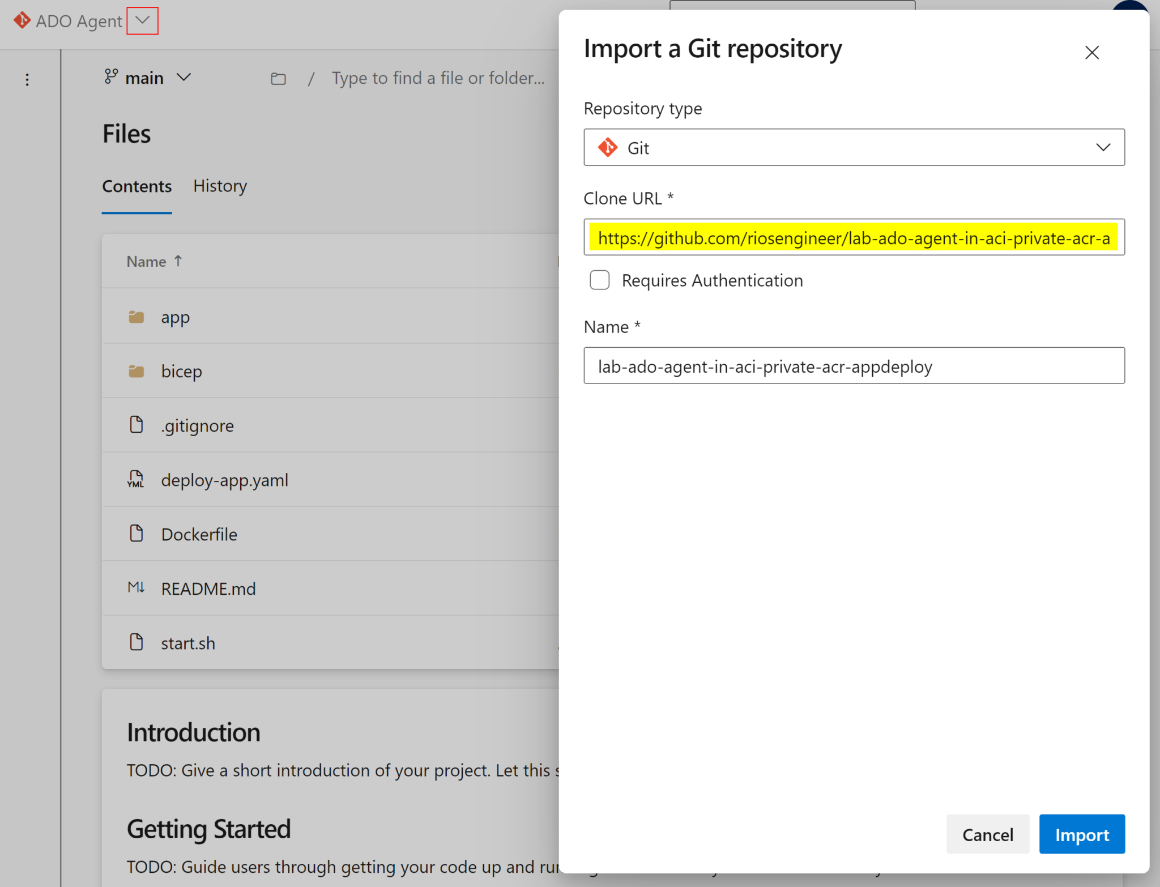Open the vertical ellipsis options menu
This screenshot has width=1160, height=887.
point(27,79)
